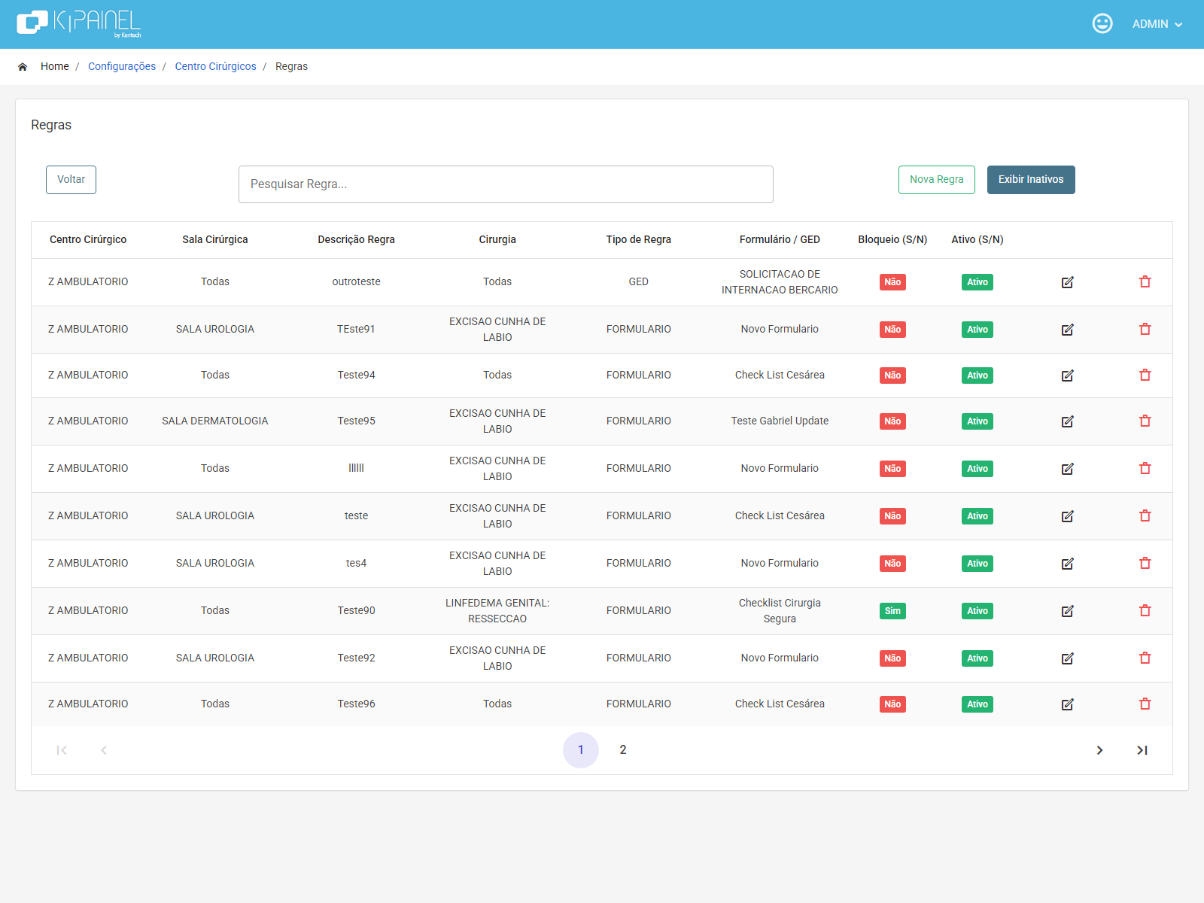Jump to last page arrow
Image resolution: width=1204 pixels, height=903 pixels.
[1142, 750]
